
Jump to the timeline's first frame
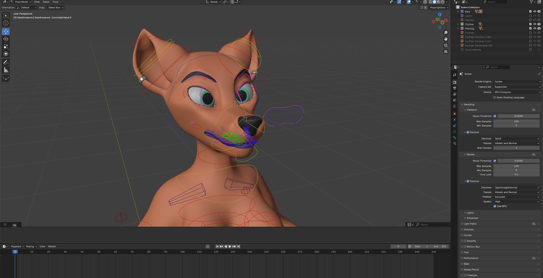(x=217, y=247)
